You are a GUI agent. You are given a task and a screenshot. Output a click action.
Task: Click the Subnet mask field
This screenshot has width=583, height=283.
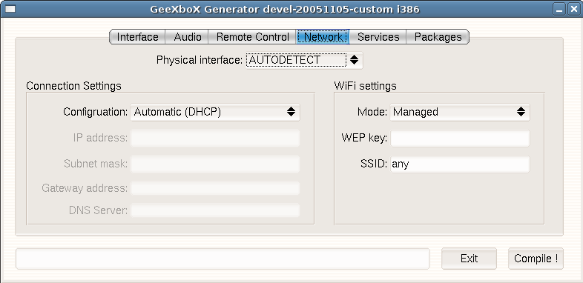click(215, 164)
